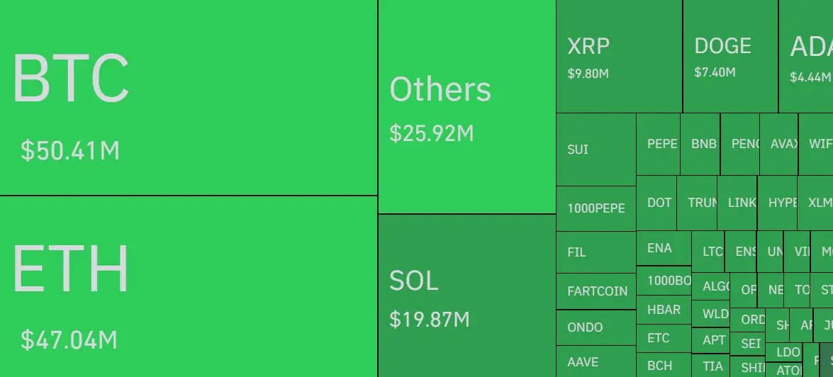Click the ONDO tile
This screenshot has width=833, height=377.
pos(596,327)
